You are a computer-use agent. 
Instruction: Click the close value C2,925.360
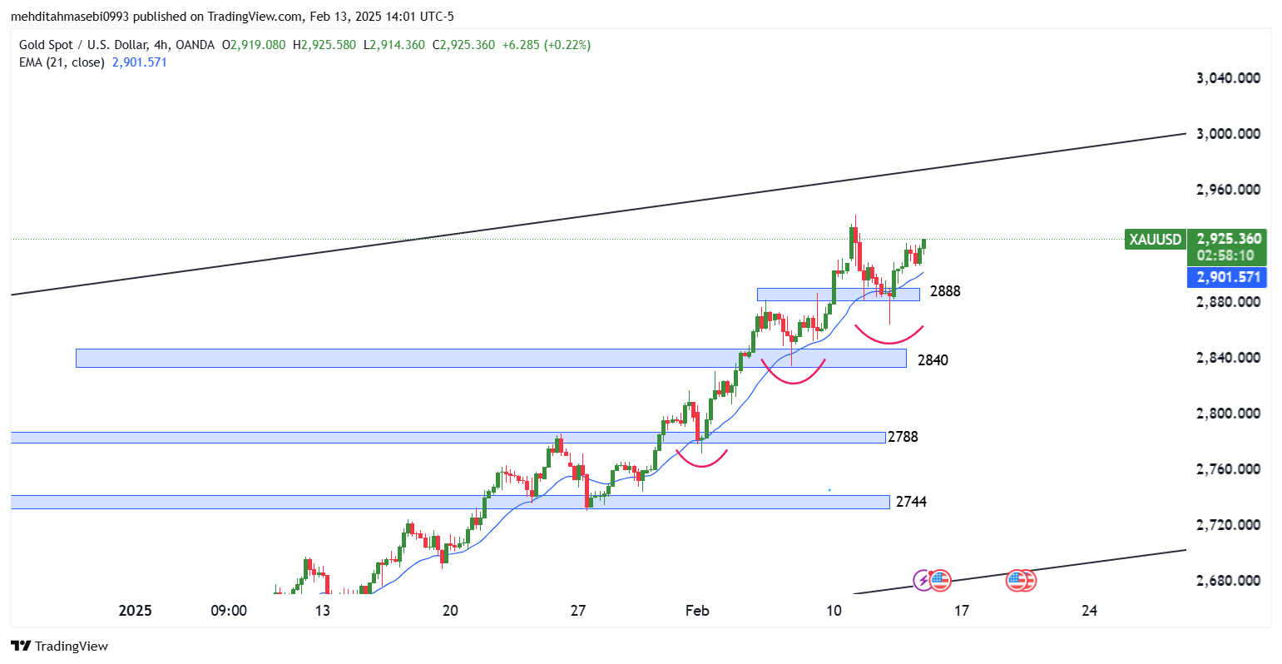point(463,45)
